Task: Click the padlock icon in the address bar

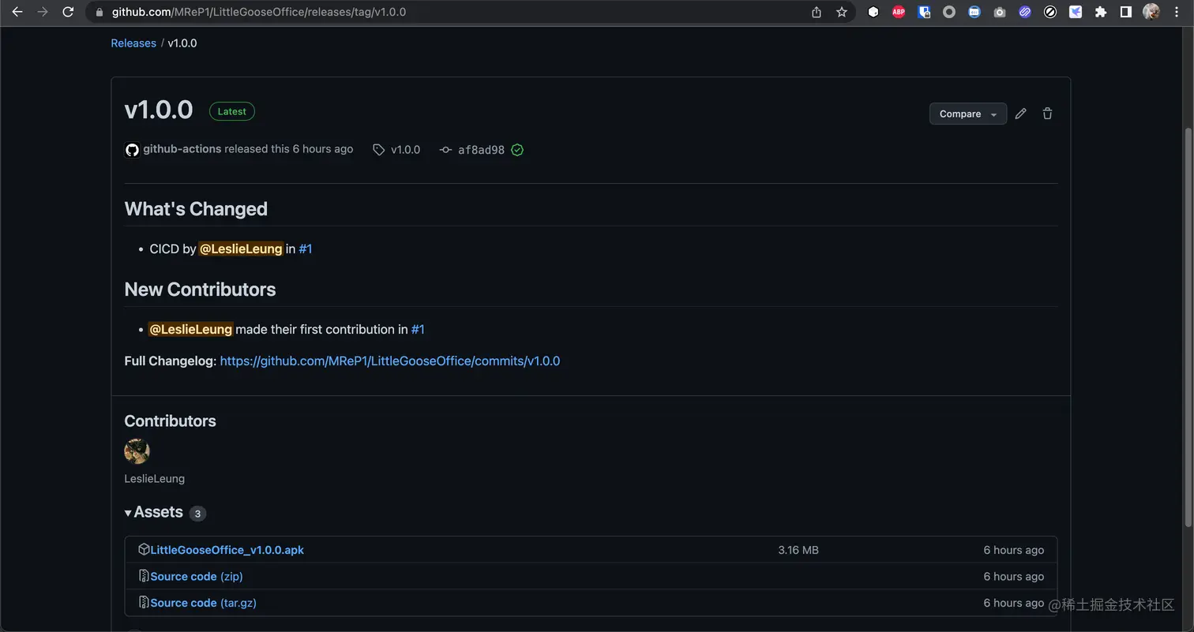Action: [x=99, y=12]
